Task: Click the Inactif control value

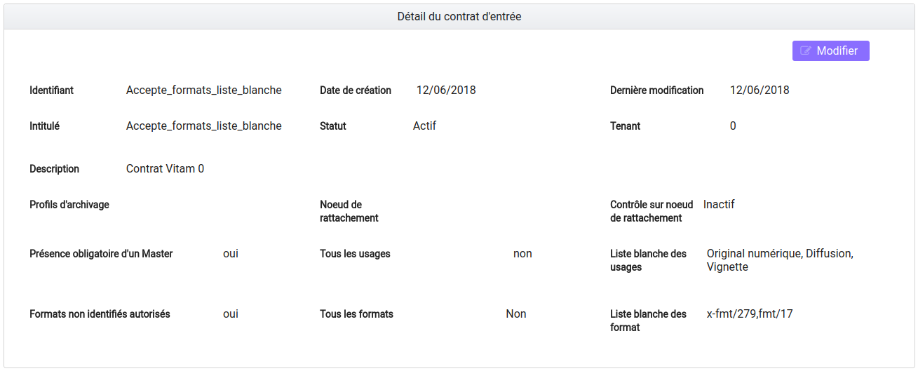Action: coord(719,205)
